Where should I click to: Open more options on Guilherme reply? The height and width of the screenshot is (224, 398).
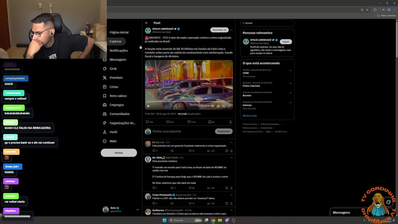pos(231,210)
